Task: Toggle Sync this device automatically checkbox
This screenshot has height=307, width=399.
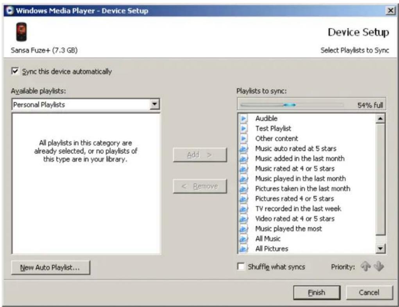Action: 15,71
